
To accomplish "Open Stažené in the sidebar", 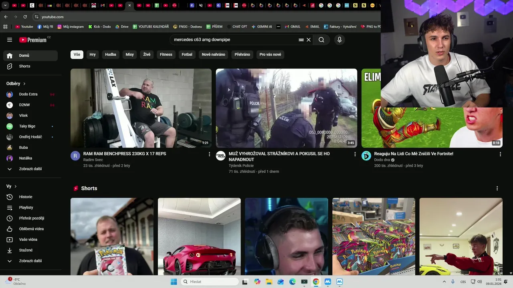I will 30,250.
